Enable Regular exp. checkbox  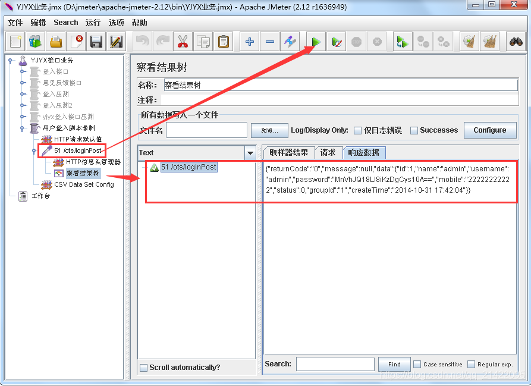click(x=471, y=365)
